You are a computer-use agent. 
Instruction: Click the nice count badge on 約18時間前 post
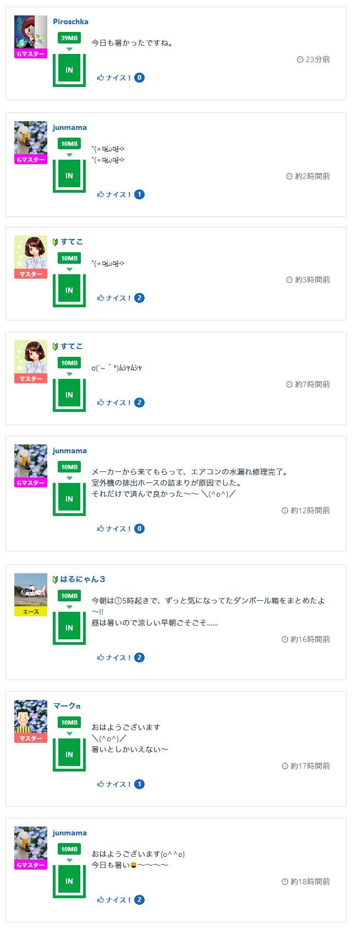point(139,900)
